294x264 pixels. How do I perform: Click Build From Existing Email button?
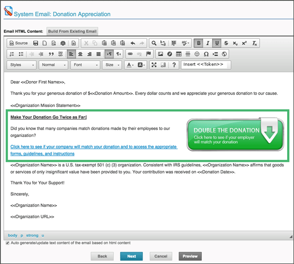coord(72,31)
